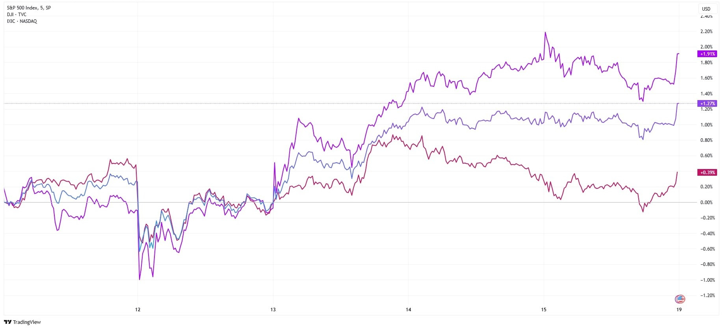The height and width of the screenshot is (329, 723).
Task: Select the S&P 500 Index legend label
Action: (x=29, y=7)
